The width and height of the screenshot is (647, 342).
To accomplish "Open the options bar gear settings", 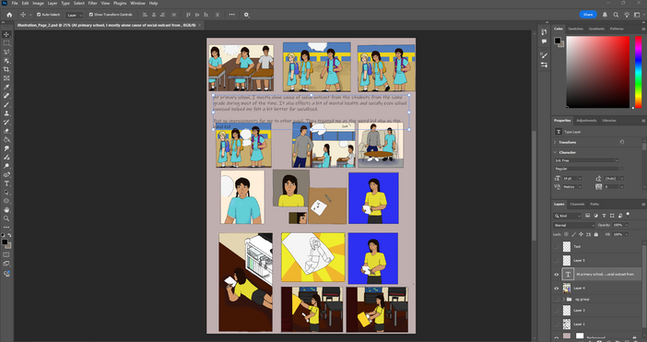I will (x=246, y=15).
